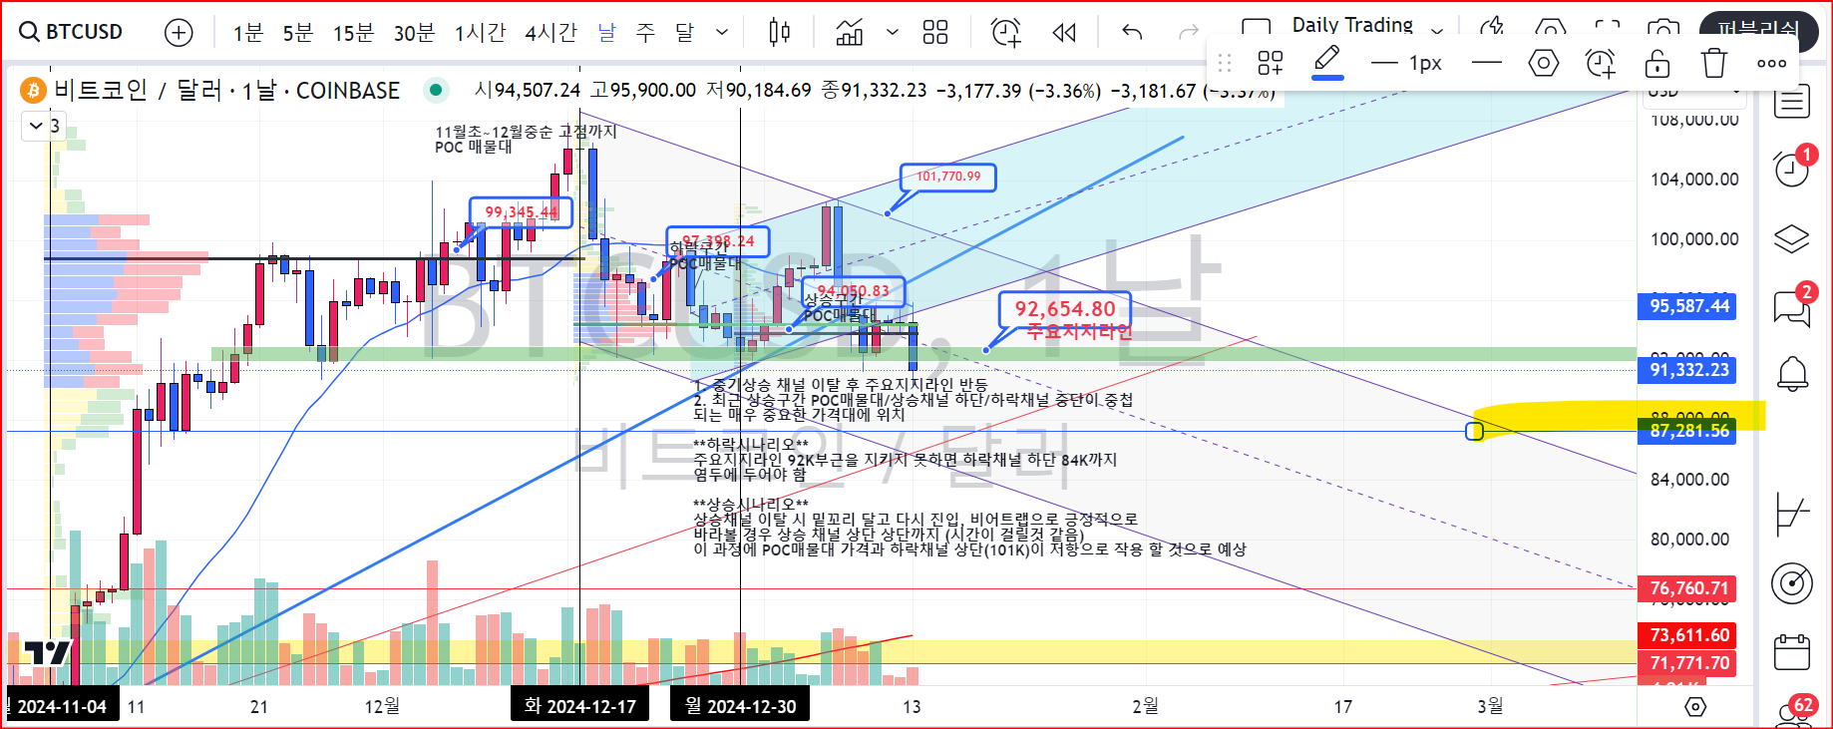The width and height of the screenshot is (1833, 729).
Task: Open the calendar panel in right sidebar
Action: (1791, 652)
